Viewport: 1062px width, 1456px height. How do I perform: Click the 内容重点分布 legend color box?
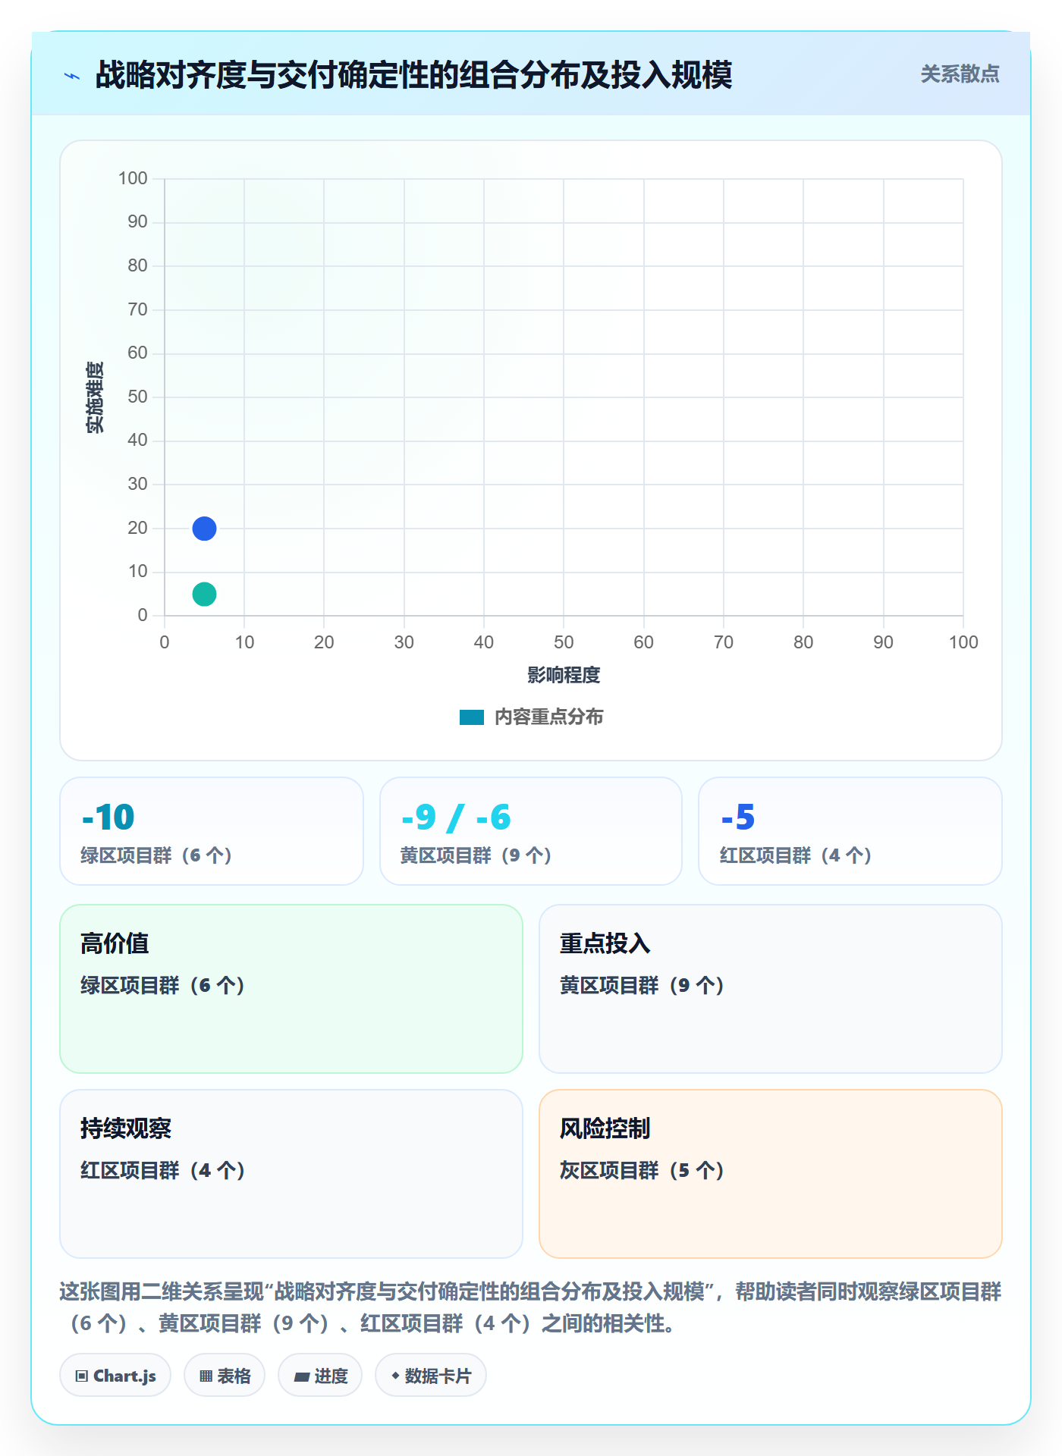pos(472,717)
